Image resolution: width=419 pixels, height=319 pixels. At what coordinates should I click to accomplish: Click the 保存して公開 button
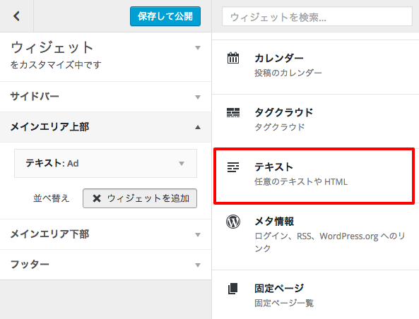pos(165,16)
